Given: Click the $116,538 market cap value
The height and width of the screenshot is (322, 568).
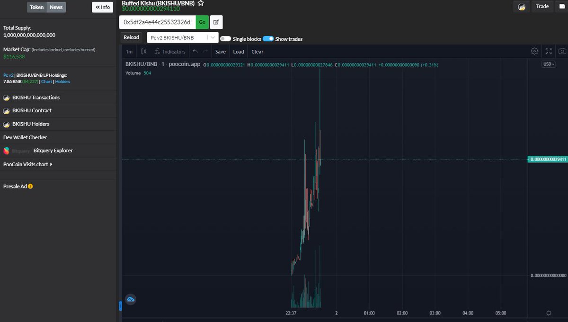Looking at the screenshot, I should click(x=14, y=56).
